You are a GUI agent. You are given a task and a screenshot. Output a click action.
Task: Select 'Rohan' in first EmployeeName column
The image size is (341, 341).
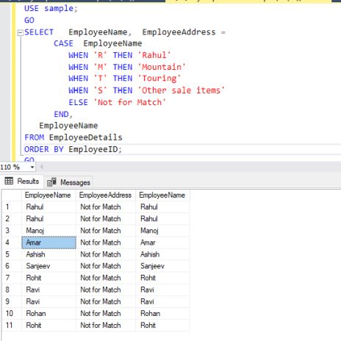point(49,314)
